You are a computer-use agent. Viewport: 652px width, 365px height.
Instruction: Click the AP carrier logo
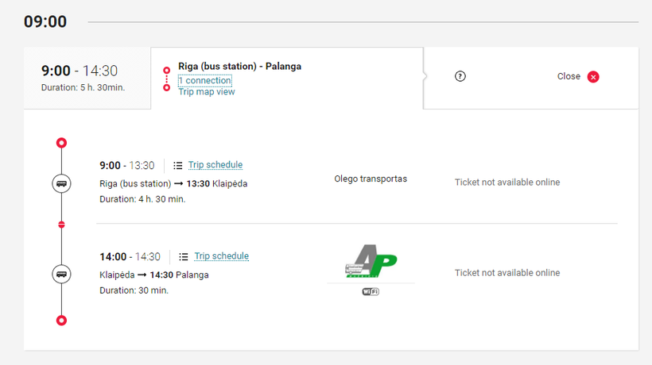(x=371, y=263)
